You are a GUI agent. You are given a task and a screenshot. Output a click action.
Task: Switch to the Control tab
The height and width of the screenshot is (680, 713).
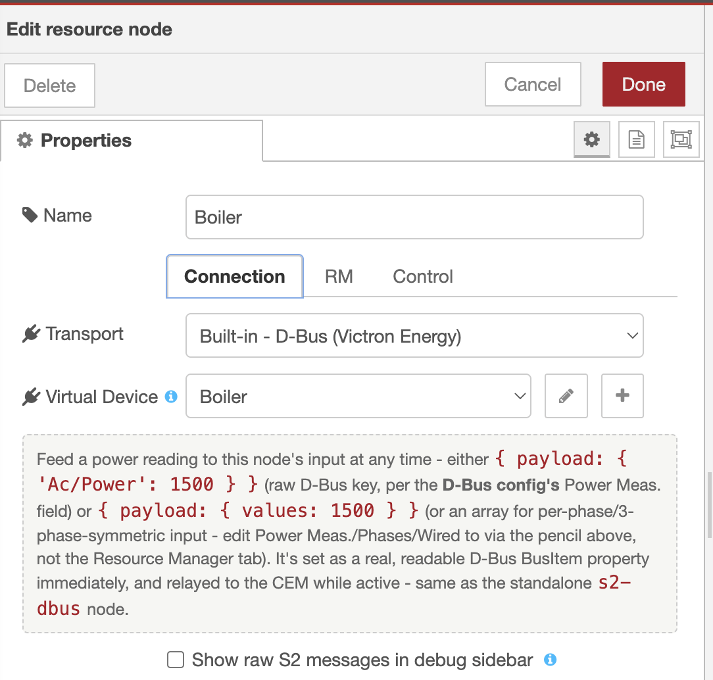pyautogui.click(x=423, y=276)
